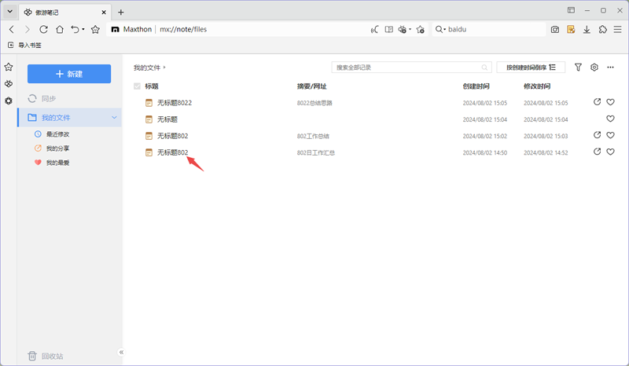Sort by the 创建时间 column header
Screen dimensions: 629x366
[476, 86]
